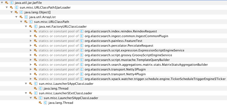This screenshot has height=105, width=227.
Task: Click the class icon beside MatrixStatsAggregationBuilder
Action: [82, 64]
